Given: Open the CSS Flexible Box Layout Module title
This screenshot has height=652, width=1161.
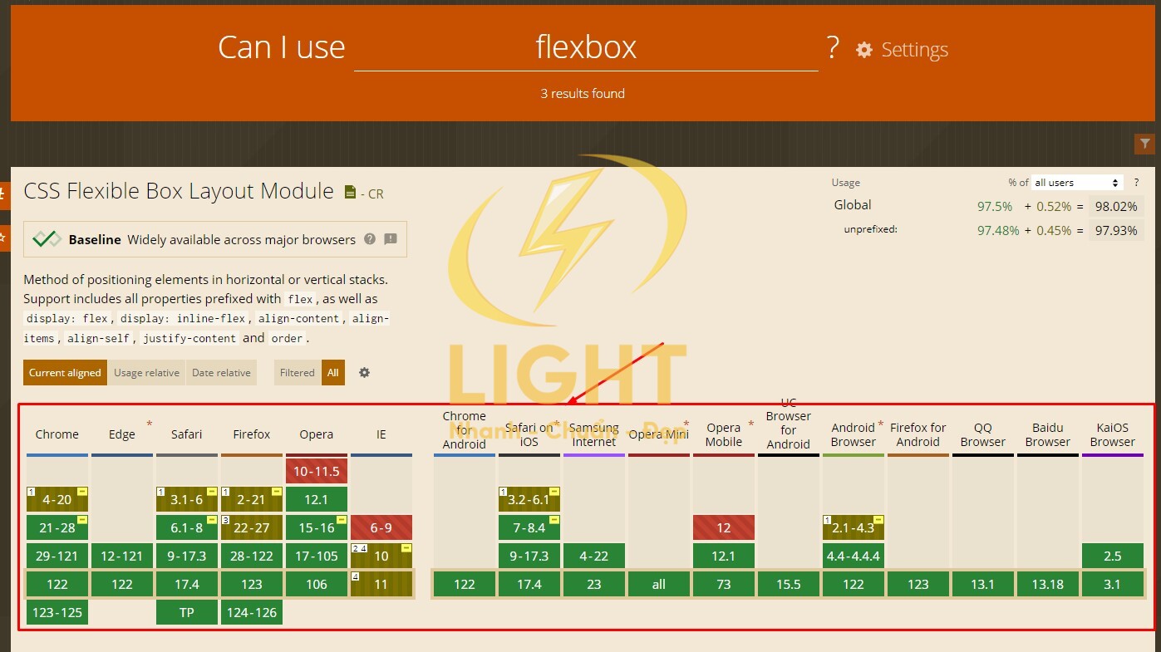Looking at the screenshot, I should (x=179, y=191).
